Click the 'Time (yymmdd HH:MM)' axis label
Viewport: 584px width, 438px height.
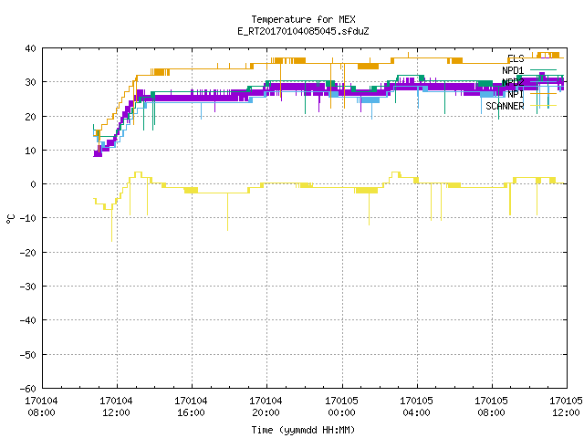303,430
